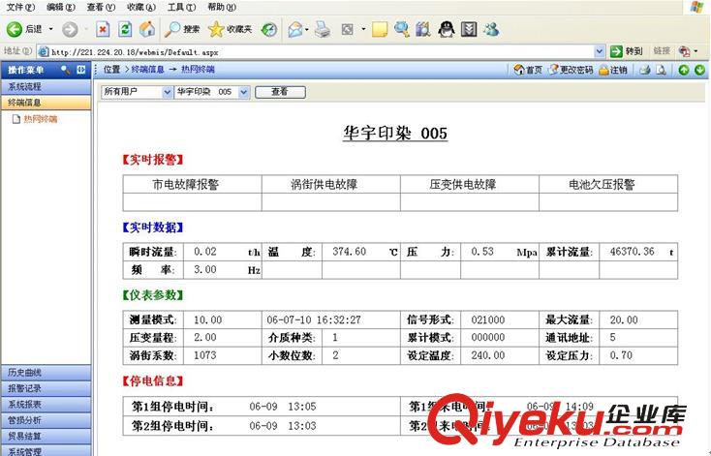This screenshot has width=711, height=456.
Task: Click the magnifier research icon in toolbar
Action: click(402, 29)
